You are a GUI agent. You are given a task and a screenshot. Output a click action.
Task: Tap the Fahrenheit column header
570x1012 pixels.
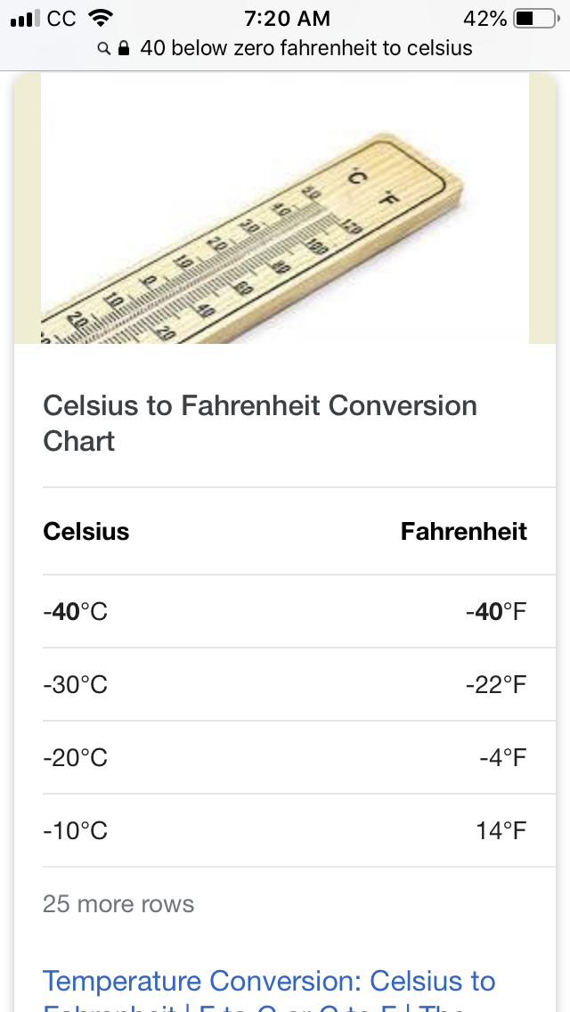click(463, 532)
